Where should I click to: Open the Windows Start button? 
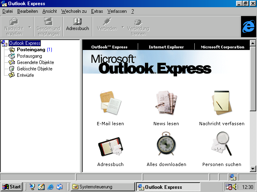coord(12,187)
